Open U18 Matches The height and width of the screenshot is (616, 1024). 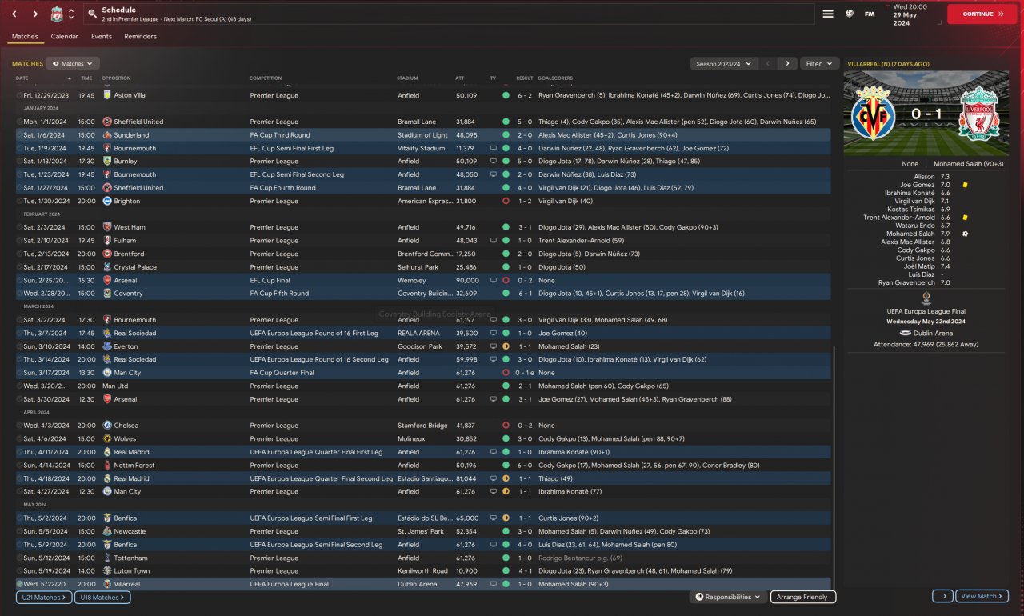(102, 597)
